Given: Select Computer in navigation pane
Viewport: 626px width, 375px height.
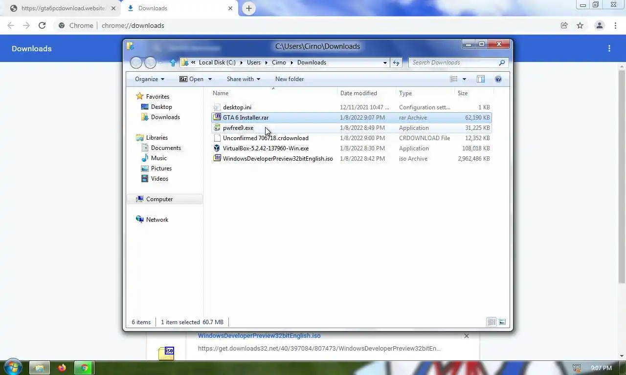Looking at the screenshot, I should point(165,199).
